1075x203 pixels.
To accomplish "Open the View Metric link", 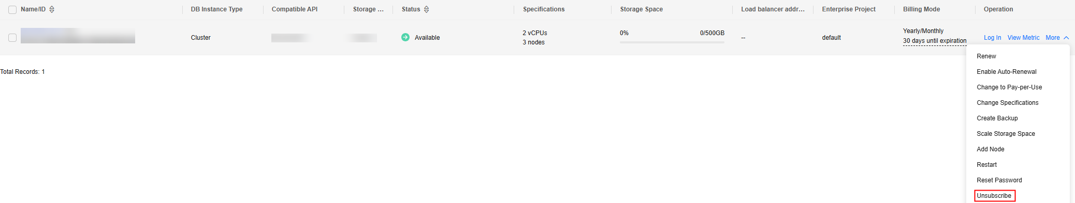I will coord(1023,38).
